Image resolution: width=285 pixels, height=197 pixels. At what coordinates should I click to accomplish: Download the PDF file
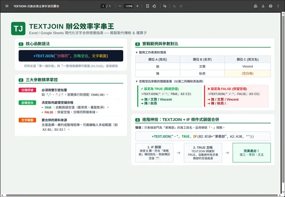(263, 6)
